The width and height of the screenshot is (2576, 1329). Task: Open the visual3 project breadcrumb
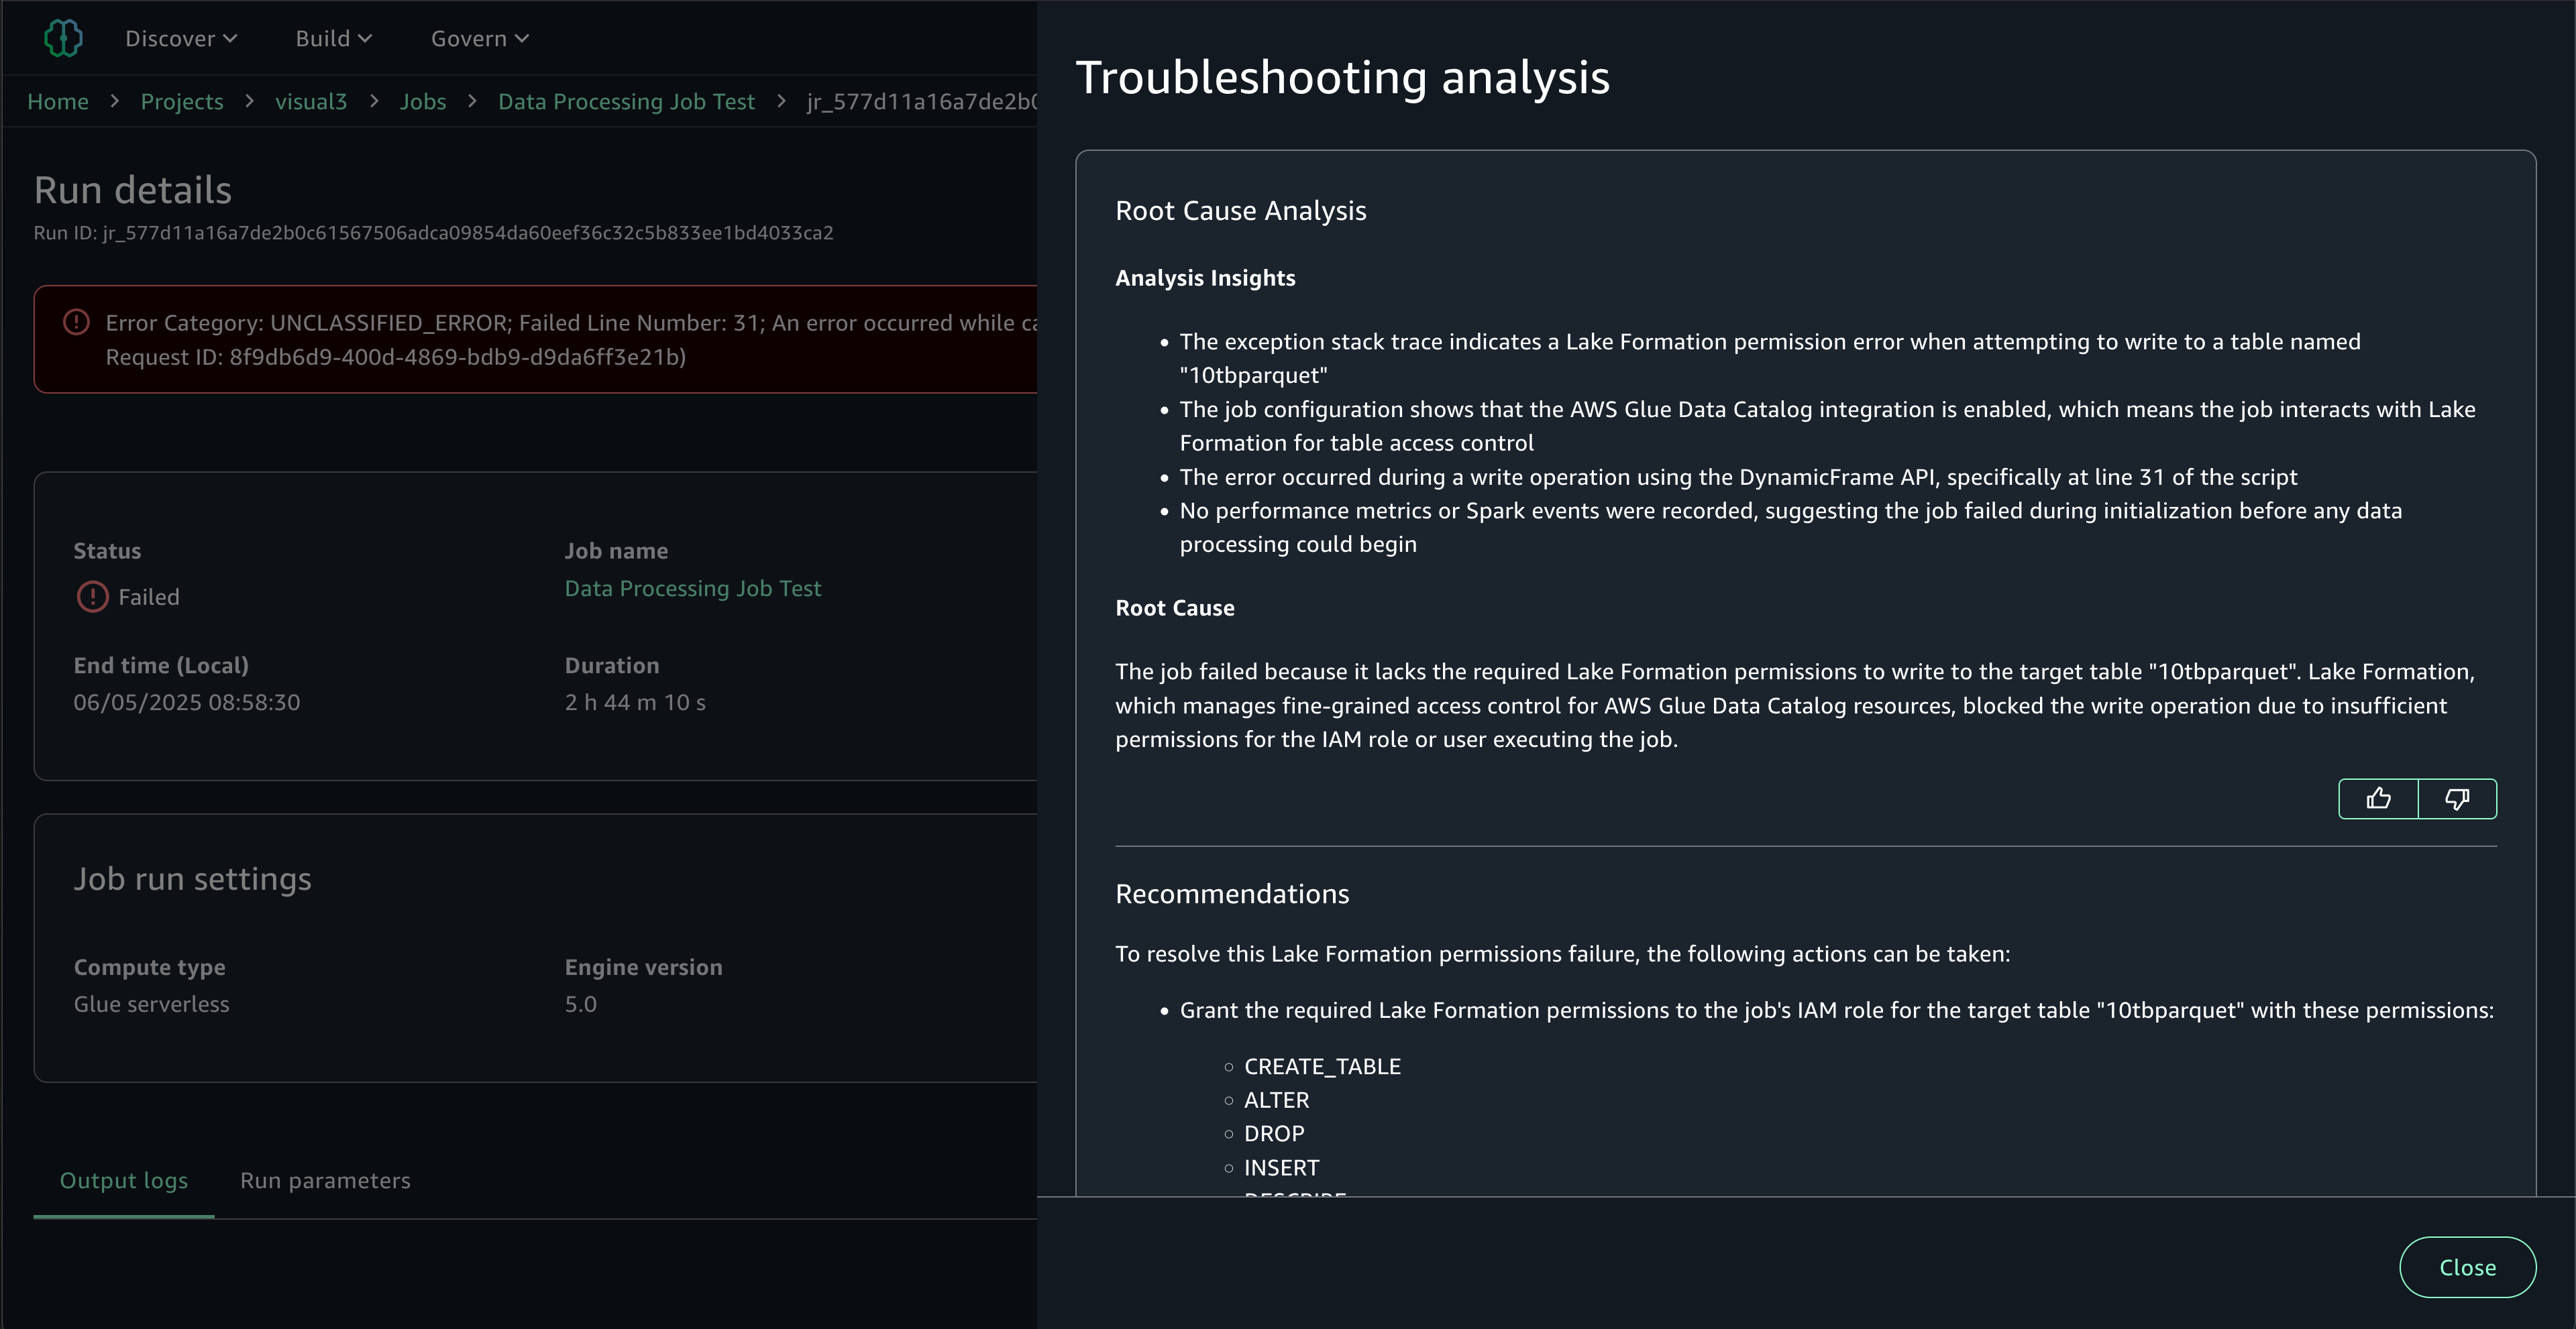311,101
